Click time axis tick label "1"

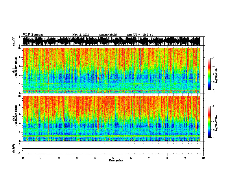point(41,158)
